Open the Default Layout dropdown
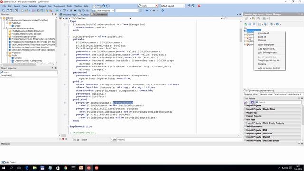This screenshot has width=304, height=171. click(x=184, y=6)
